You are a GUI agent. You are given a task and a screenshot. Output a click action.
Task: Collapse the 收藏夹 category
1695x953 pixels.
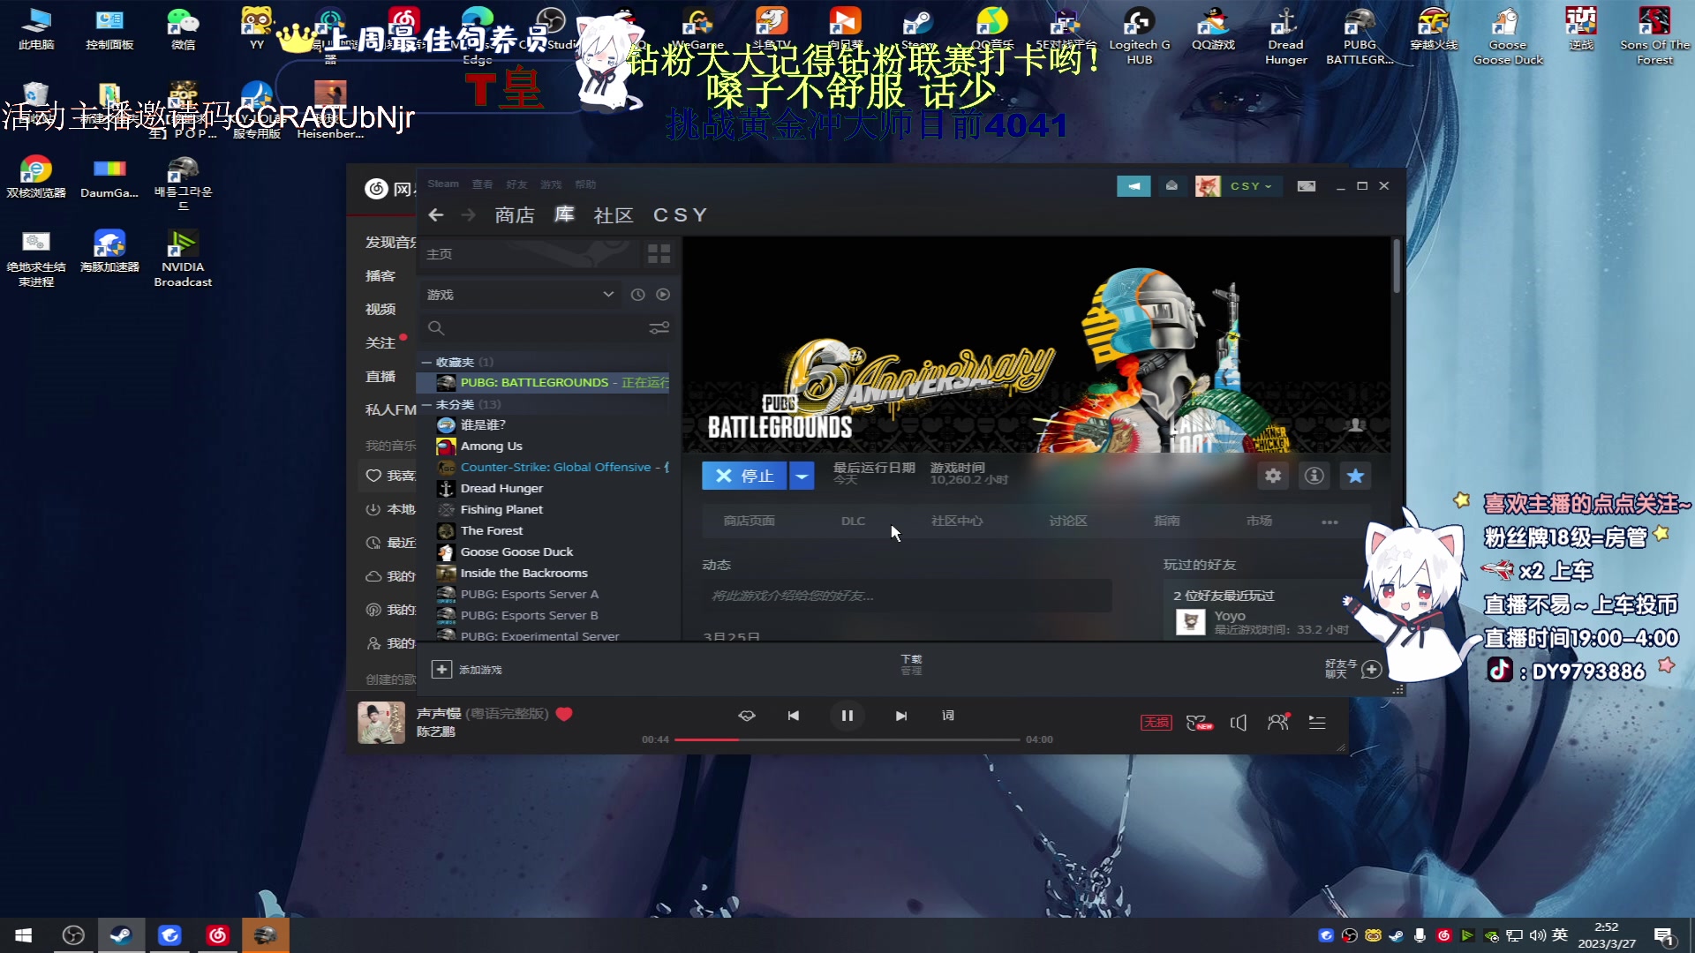pyautogui.click(x=426, y=363)
